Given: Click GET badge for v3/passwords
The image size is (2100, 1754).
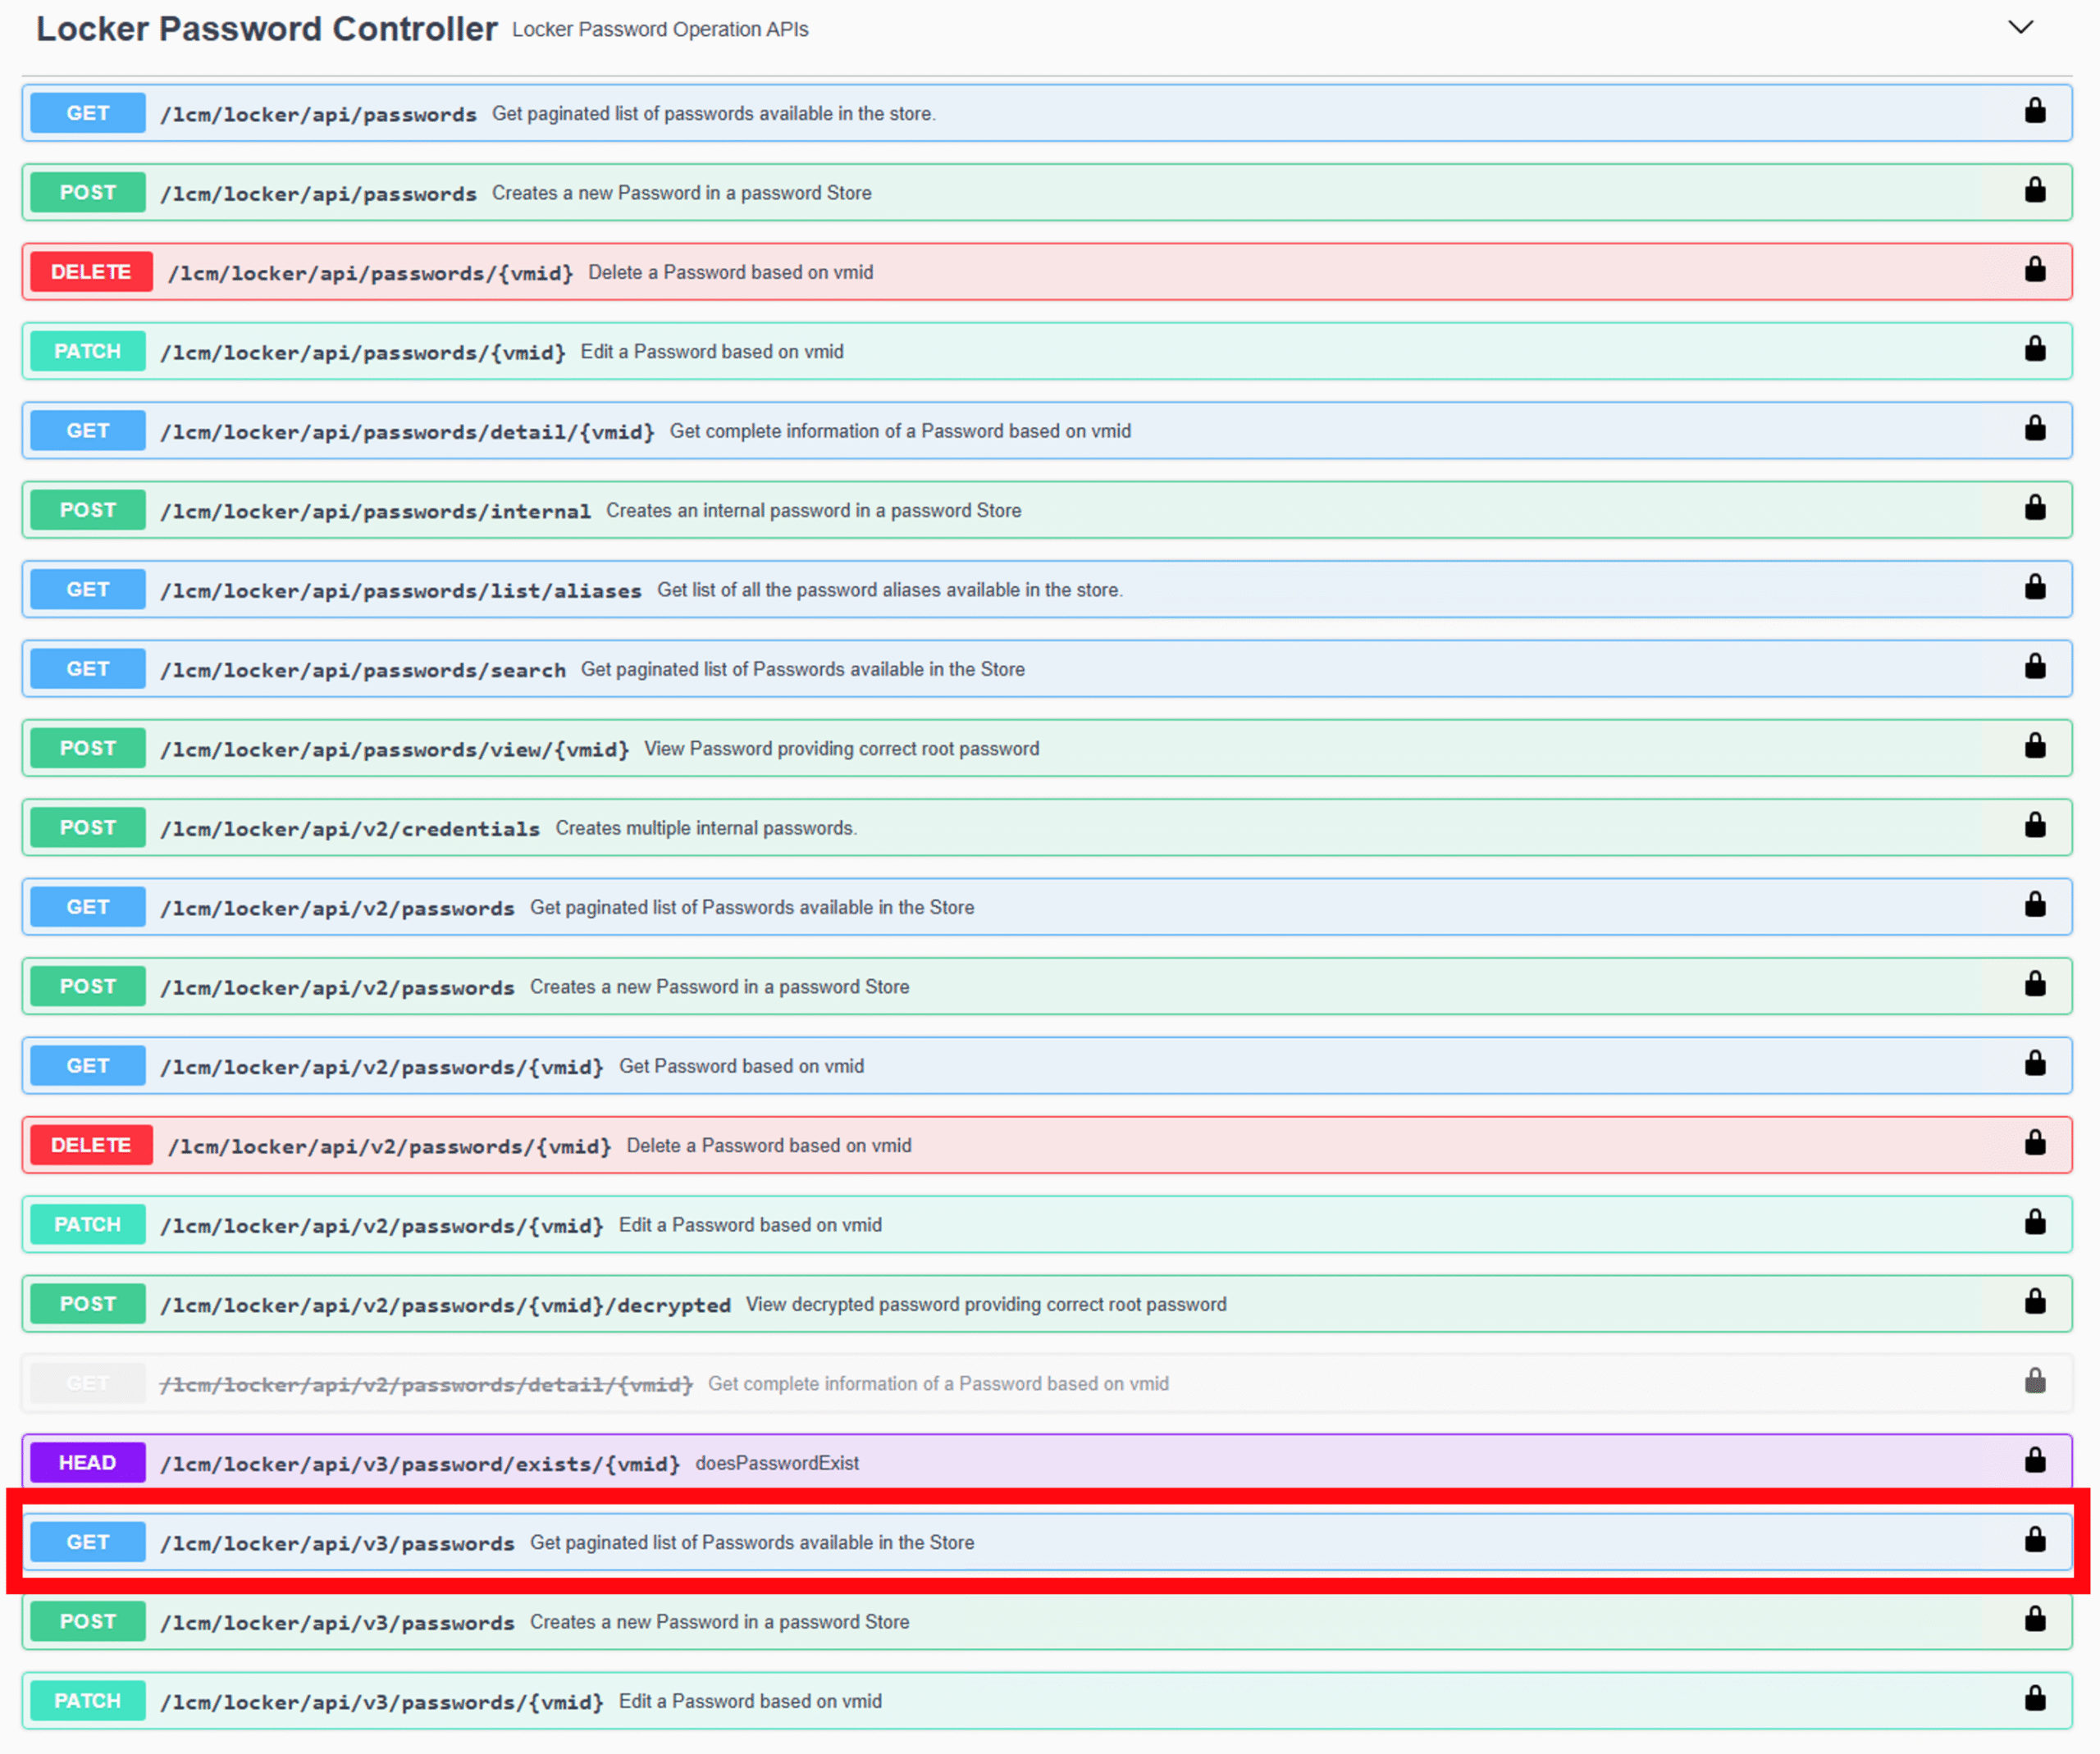Looking at the screenshot, I should (88, 1542).
